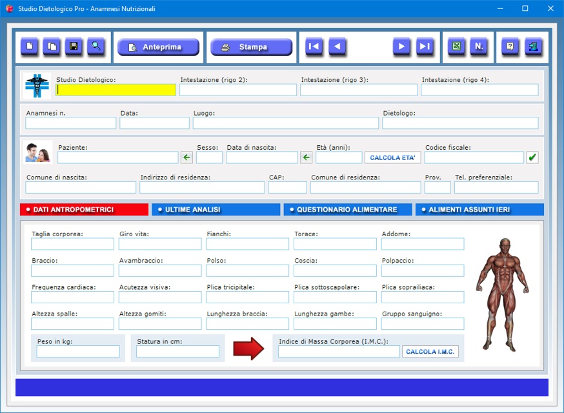Click the CAP input field
Image resolution: width=564 pixels, height=413 pixels.
click(x=287, y=187)
